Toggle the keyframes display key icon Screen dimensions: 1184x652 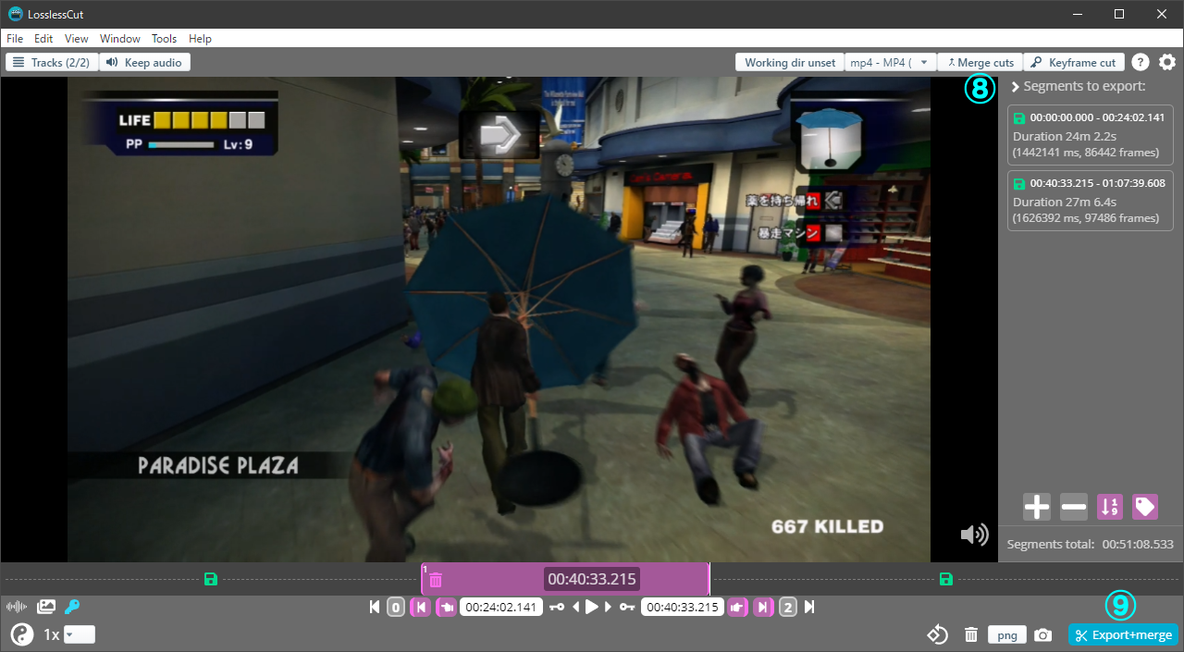click(x=72, y=607)
